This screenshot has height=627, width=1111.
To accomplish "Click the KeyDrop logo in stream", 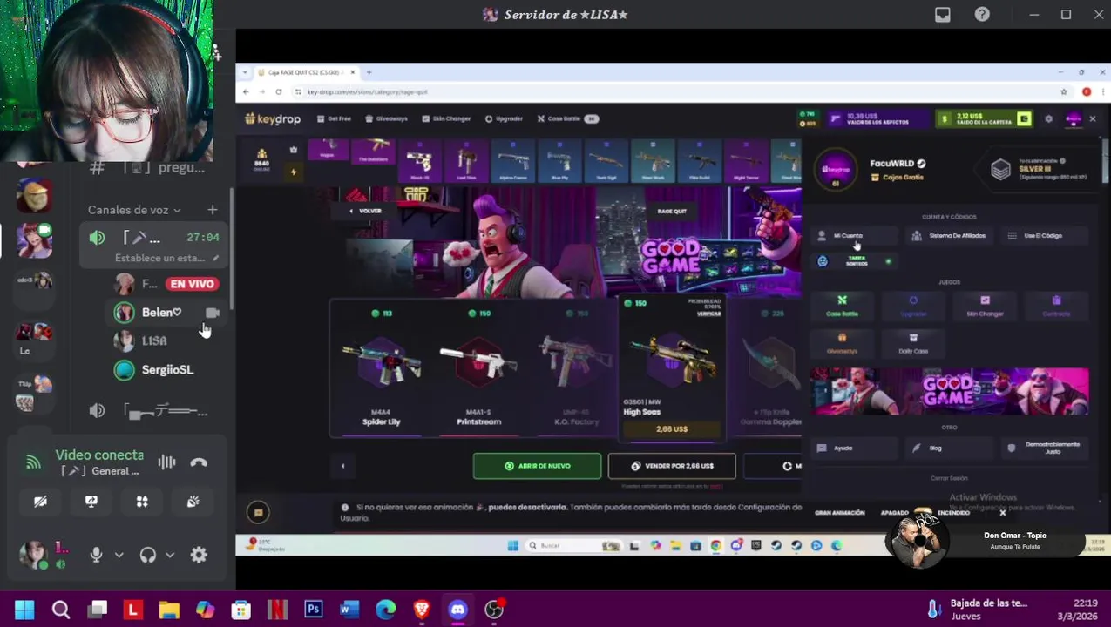I will (273, 118).
